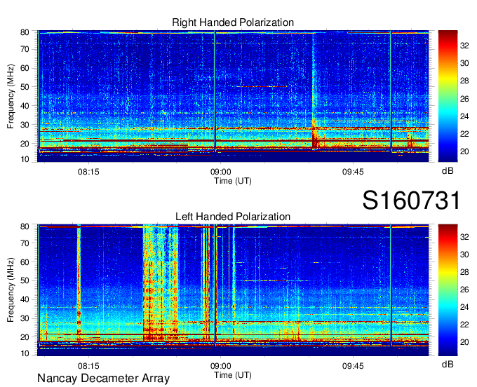Click the 28 dB label on upper color bar

(464, 81)
